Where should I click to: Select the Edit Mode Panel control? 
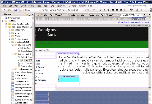pos(68,77)
